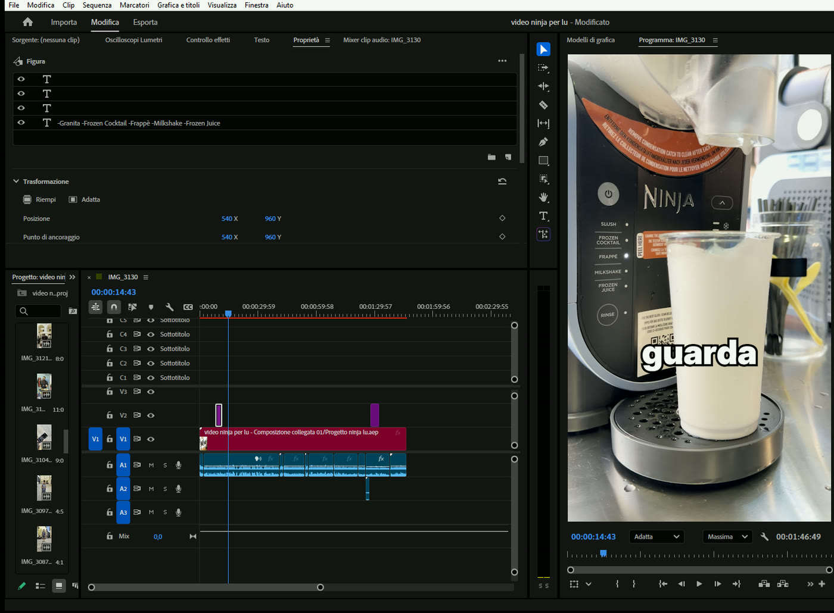
Task: Click timeline playhead handle
Action: click(x=228, y=314)
